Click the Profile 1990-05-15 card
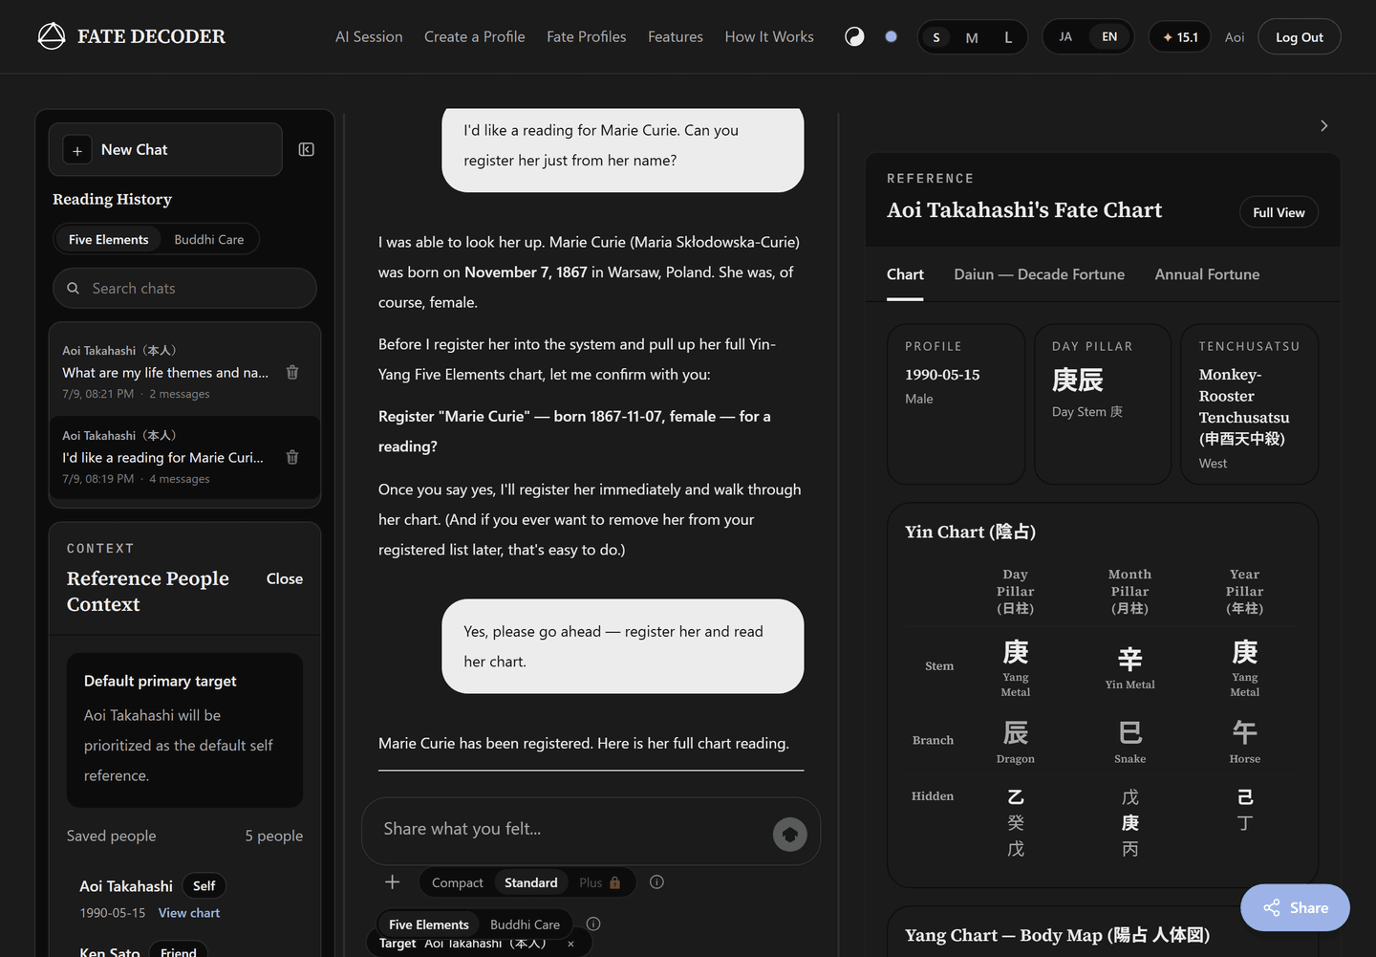Viewport: 1376px width, 957px height. point(956,404)
